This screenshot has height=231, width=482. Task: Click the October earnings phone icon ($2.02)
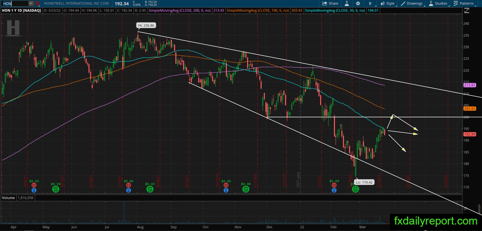226,185
